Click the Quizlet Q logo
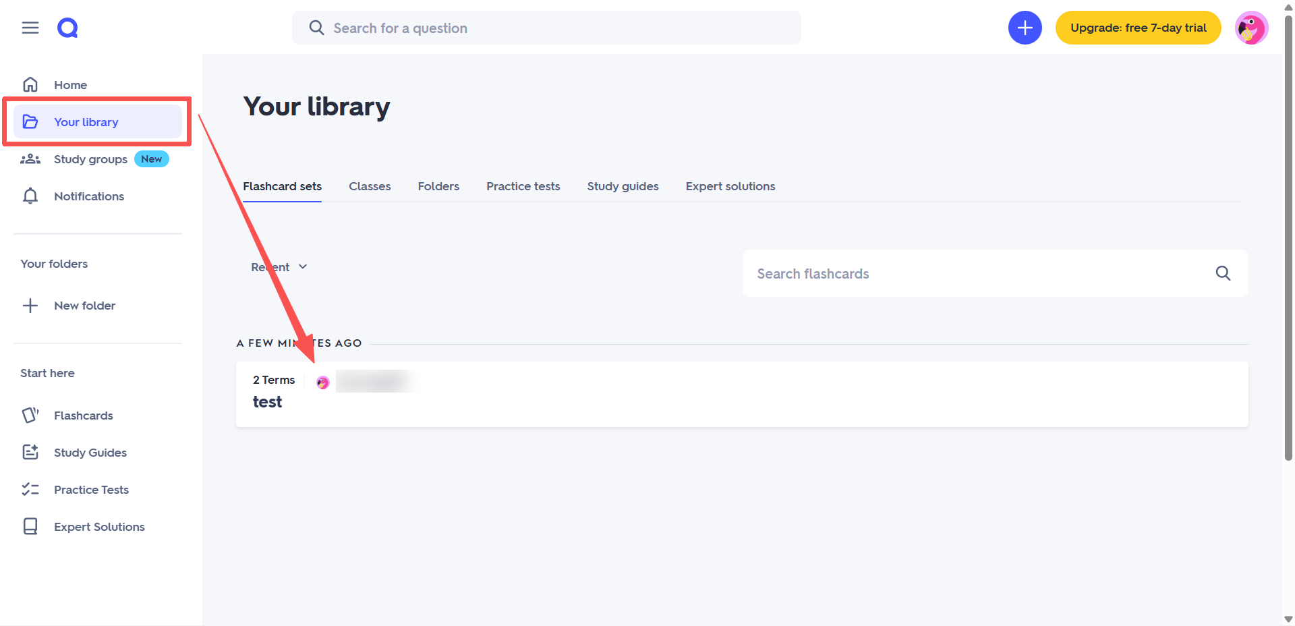Viewport: 1295px width, 626px height. coord(67,28)
